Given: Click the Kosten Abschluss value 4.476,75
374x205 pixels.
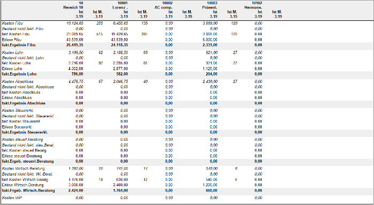Looking at the screenshot, I should pos(76,81).
